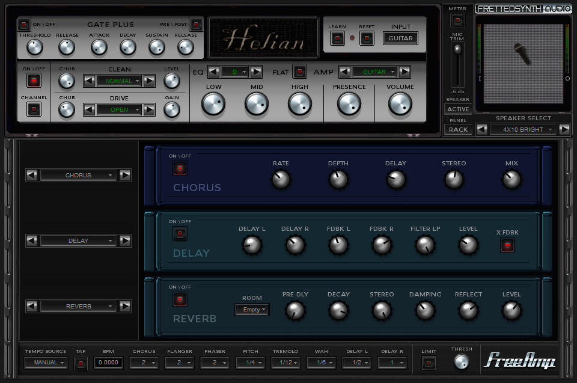Toggle the Gate Plus PRE\POST switch
The height and width of the screenshot is (383, 577).
point(197,25)
